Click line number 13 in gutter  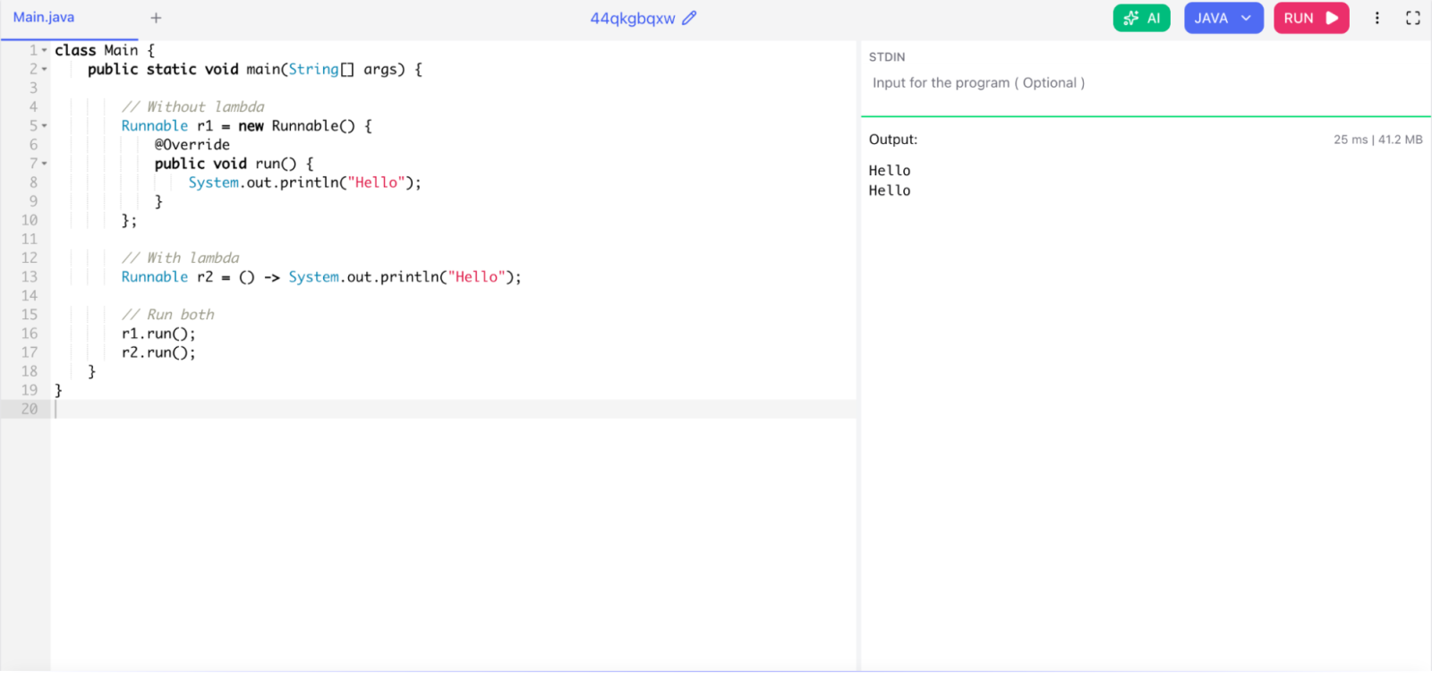(30, 276)
